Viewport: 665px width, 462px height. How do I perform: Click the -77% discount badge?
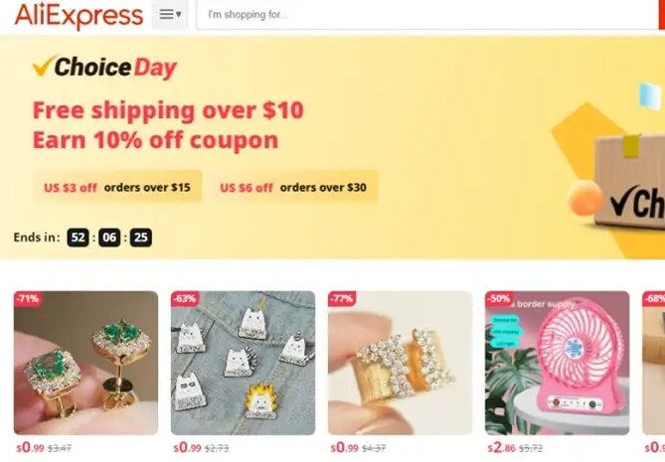click(x=342, y=298)
